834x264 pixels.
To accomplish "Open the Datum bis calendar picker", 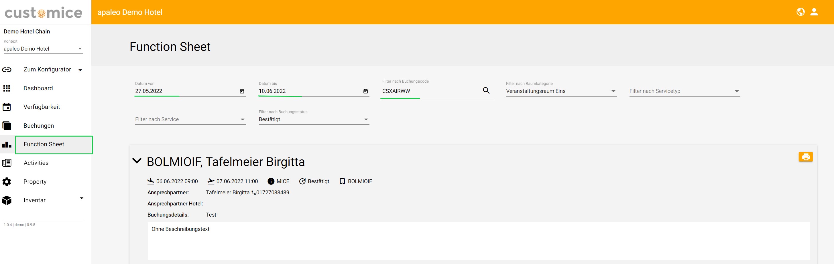I will point(365,91).
